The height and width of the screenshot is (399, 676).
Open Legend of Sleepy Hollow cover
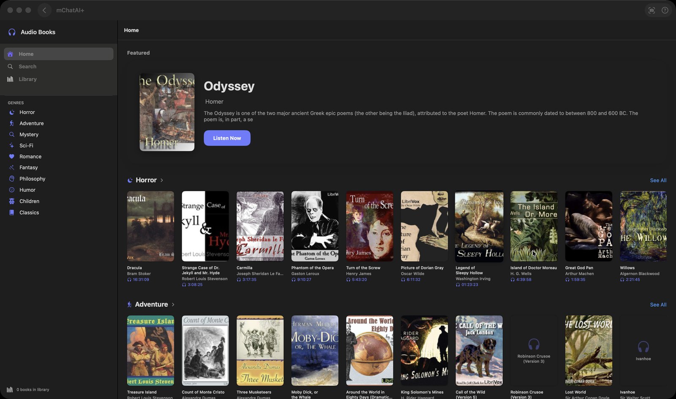pyautogui.click(x=479, y=226)
